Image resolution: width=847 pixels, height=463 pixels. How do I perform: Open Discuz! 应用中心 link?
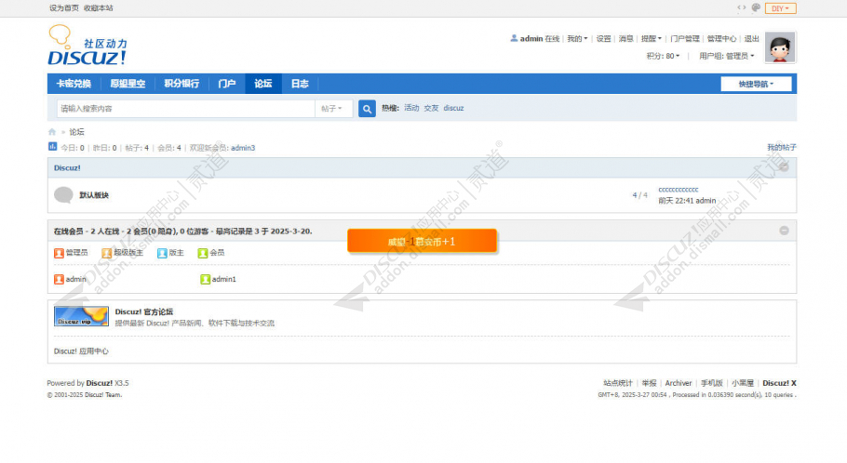81,351
